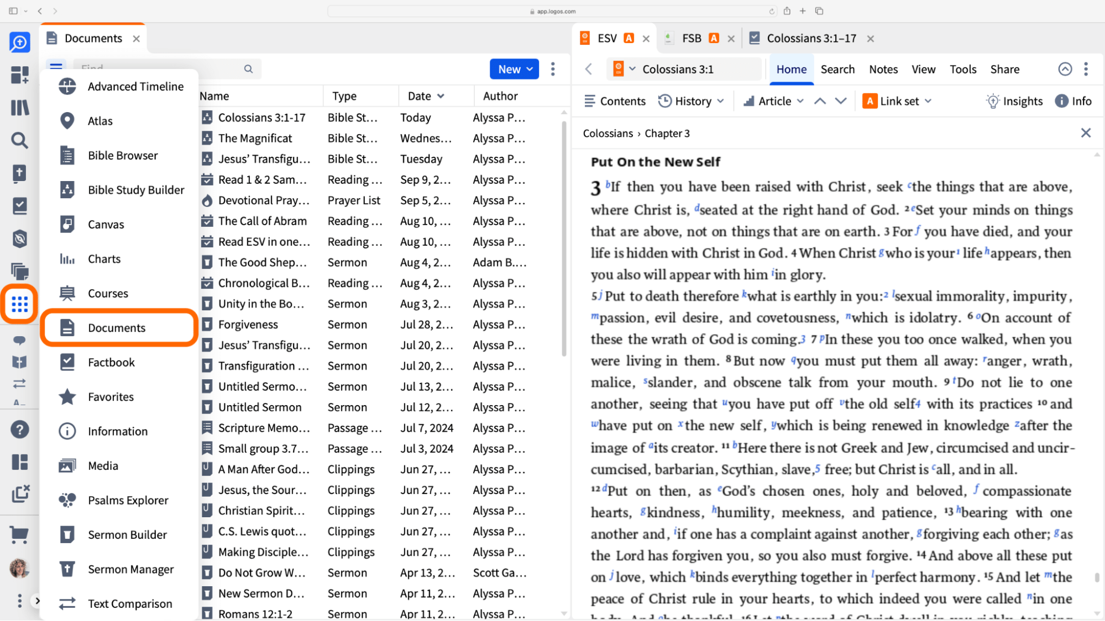Open Psalms Explorer
Screen dimensions: 1105x621
(121, 500)
